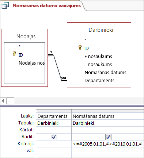Click the left scroll arrow of horizontal scrollbar
Image resolution: width=144 pixels, height=158 pixels.
click(3, 101)
